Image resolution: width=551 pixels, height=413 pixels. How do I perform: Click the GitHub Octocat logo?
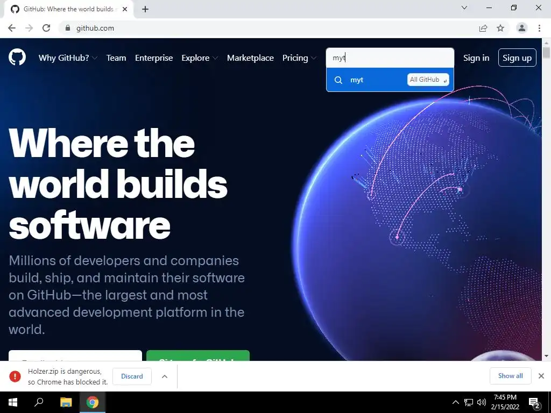(x=17, y=58)
